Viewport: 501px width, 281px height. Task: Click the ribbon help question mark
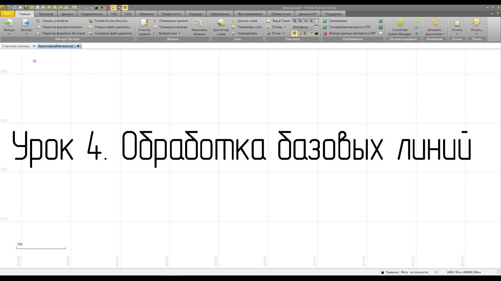click(497, 14)
